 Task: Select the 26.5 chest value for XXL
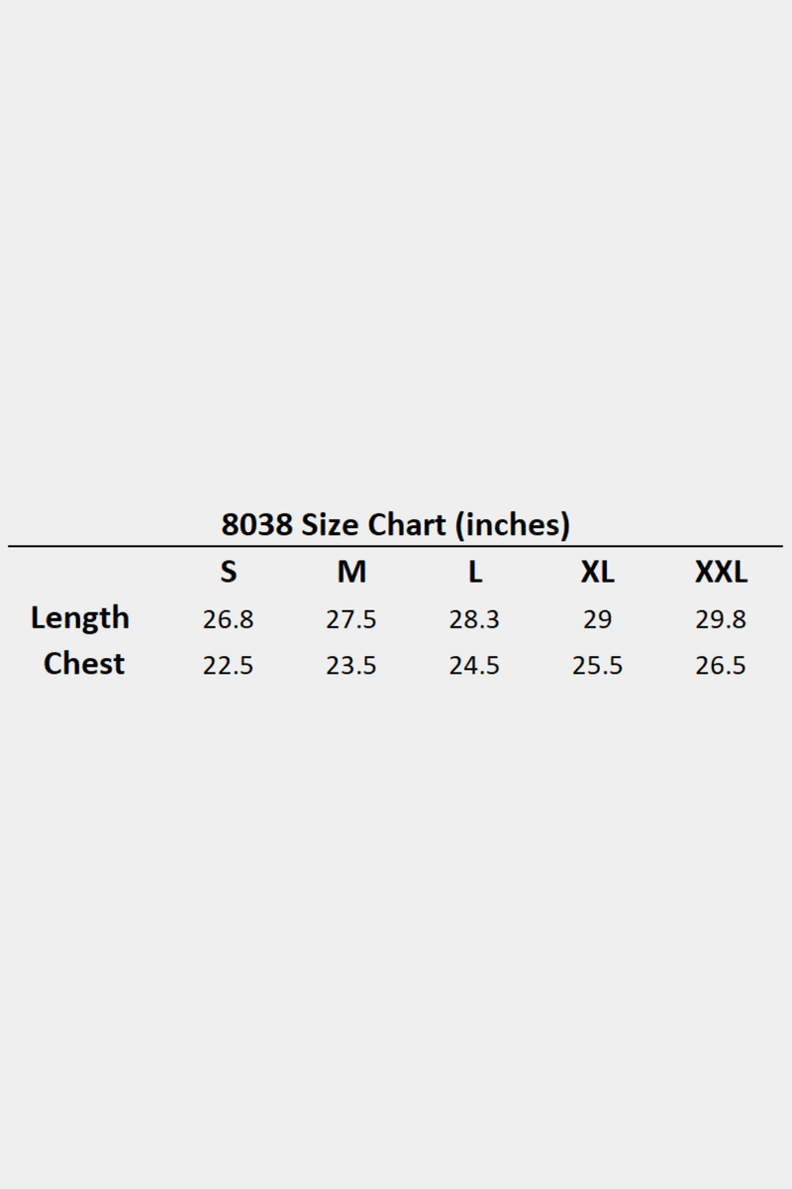click(x=721, y=666)
